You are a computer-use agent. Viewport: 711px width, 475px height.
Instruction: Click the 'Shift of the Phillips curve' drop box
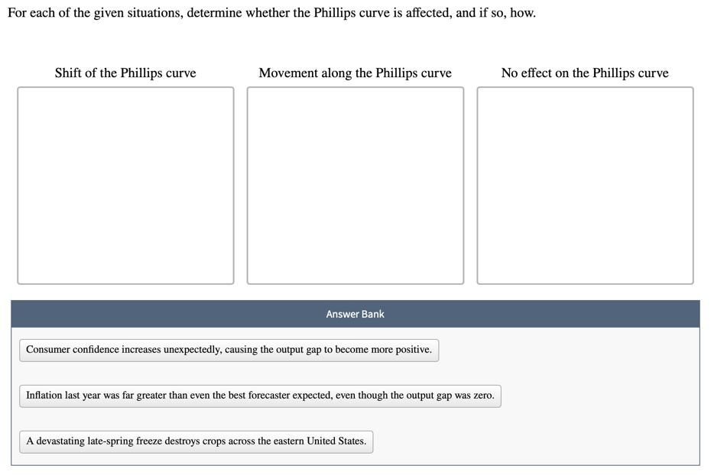[x=125, y=185]
